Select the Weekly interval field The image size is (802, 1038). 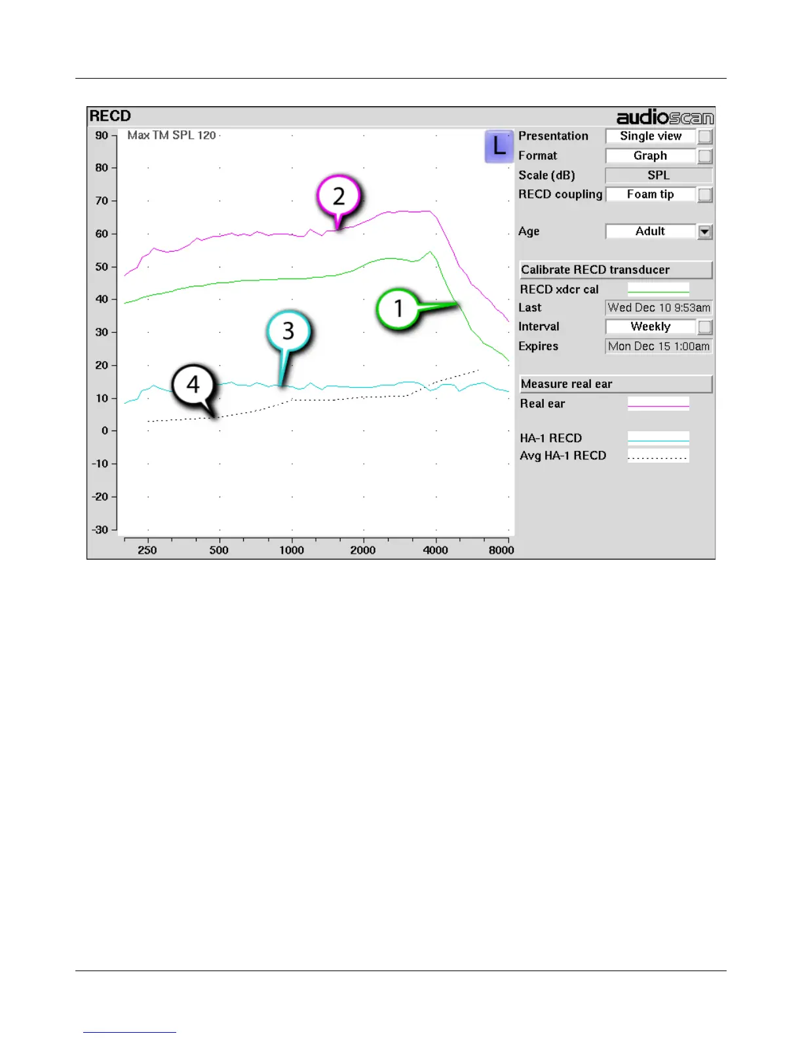[x=651, y=326]
